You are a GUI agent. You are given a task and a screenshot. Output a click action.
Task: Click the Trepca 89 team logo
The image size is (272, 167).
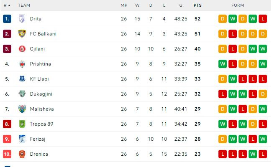pyautogui.click(x=22, y=124)
